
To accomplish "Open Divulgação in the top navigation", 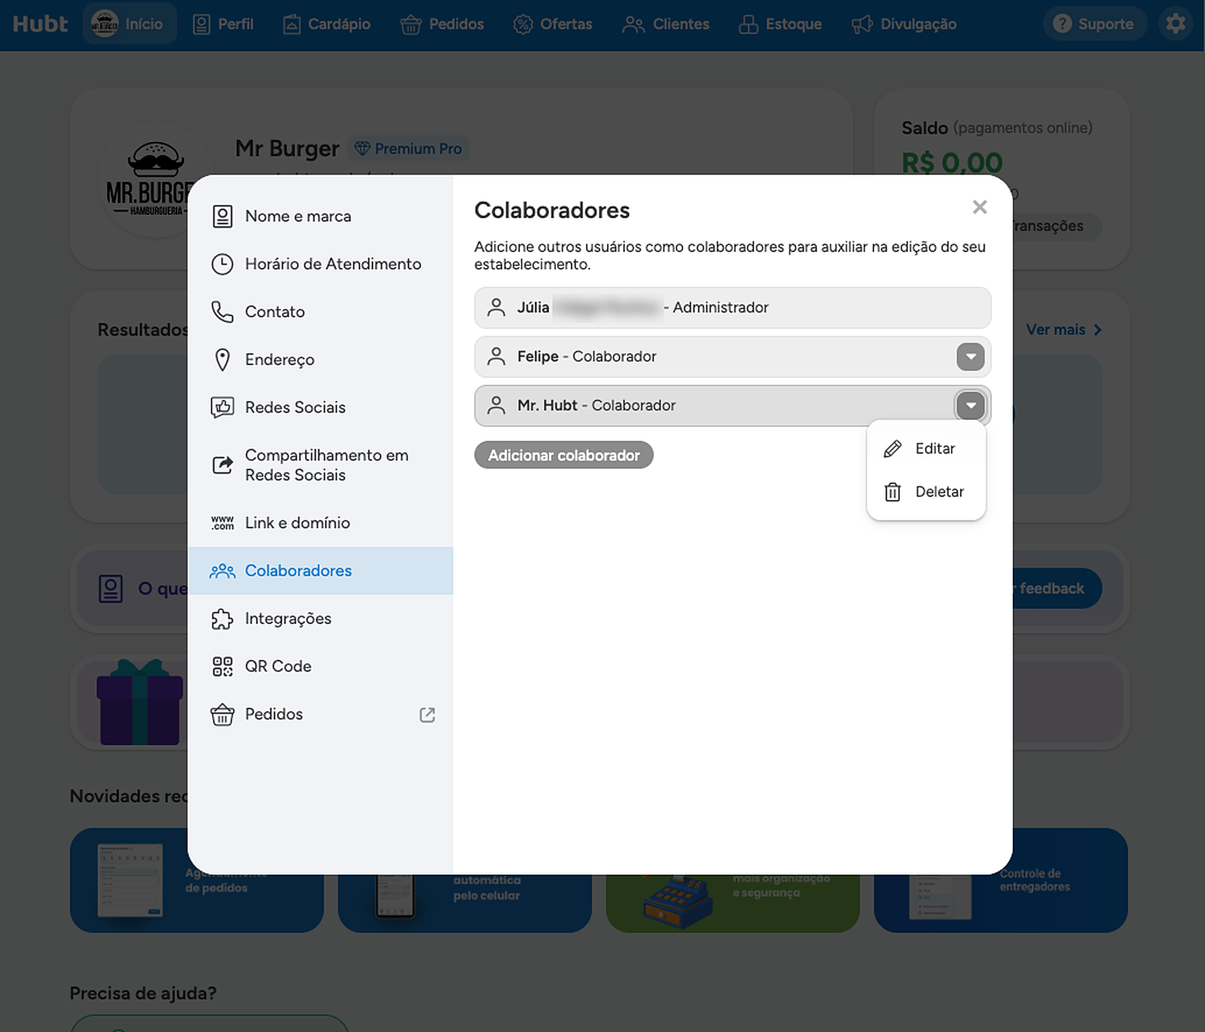I will coord(904,24).
